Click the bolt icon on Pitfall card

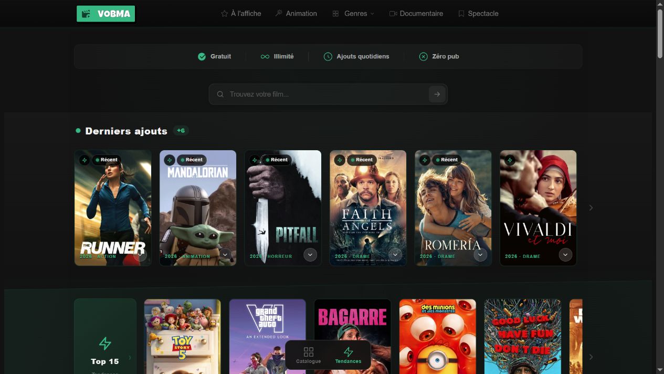(x=255, y=160)
